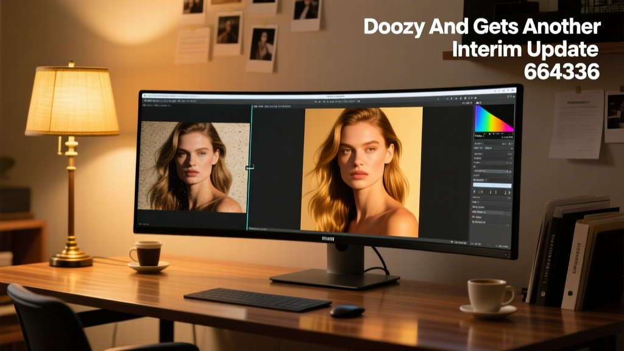Screen dimensions: 624x351
Task: Click the handle on the teal comparison divider
Action: tap(250, 168)
